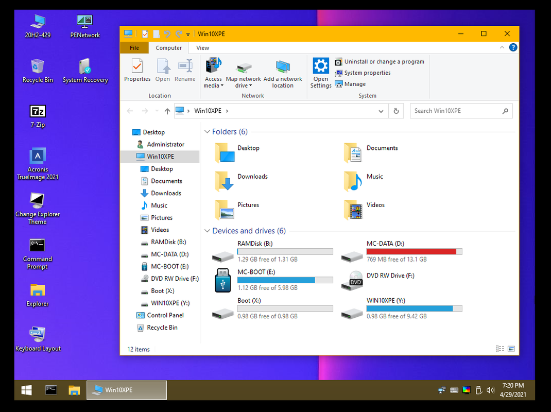This screenshot has width=551, height=412.
Task: Select the Explorer desktop shortcut
Action: point(38,295)
